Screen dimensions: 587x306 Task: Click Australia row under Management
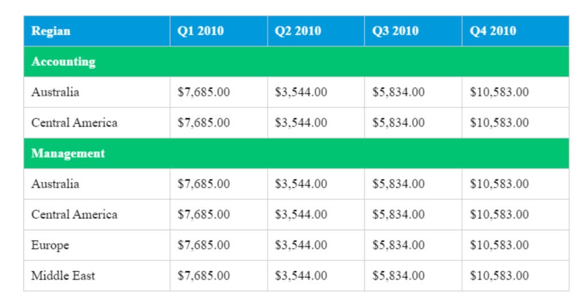click(296, 184)
